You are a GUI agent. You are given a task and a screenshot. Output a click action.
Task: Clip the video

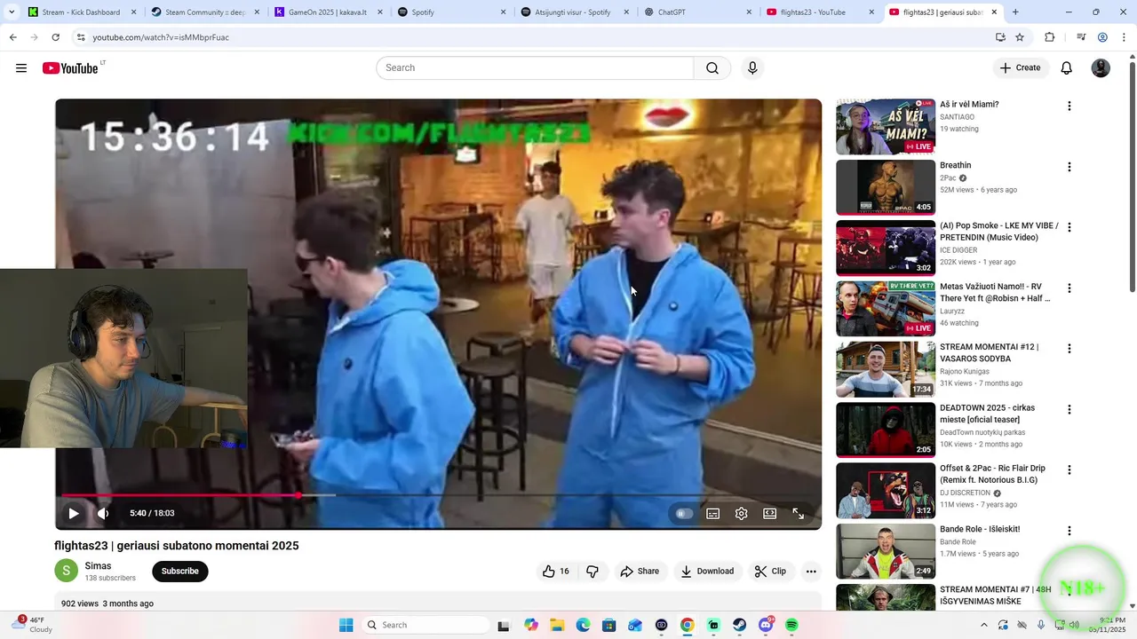771,572
